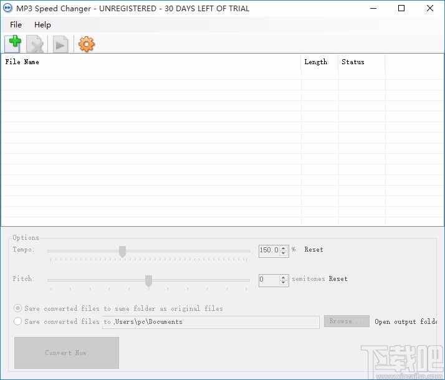
Task: Close the MP3 Speed Changer window
Action: pos(430,8)
